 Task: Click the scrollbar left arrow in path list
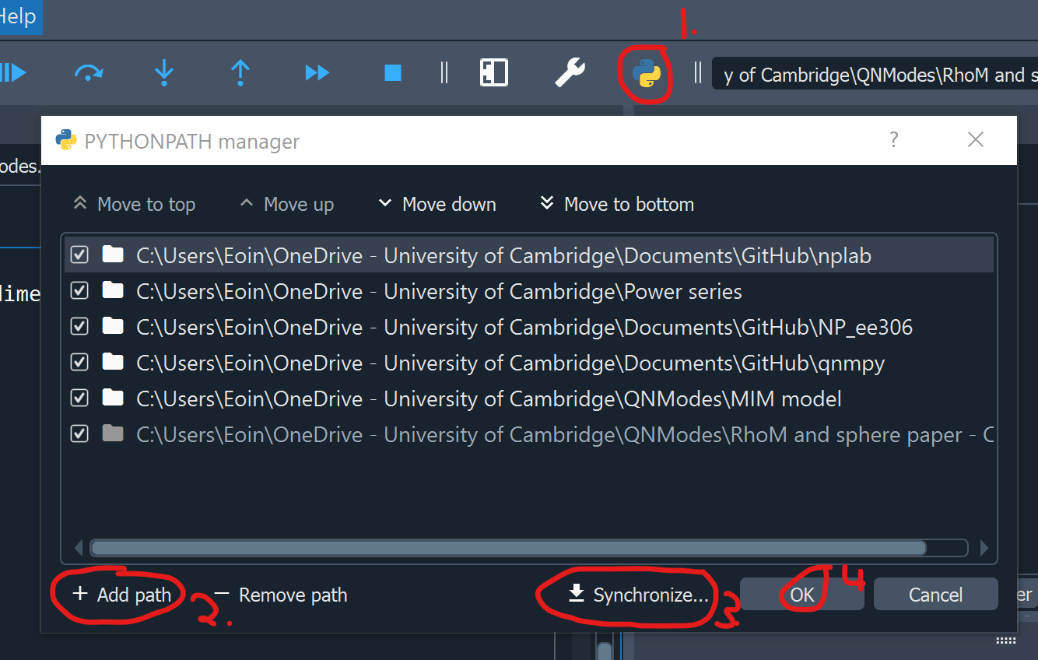pyautogui.click(x=79, y=547)
